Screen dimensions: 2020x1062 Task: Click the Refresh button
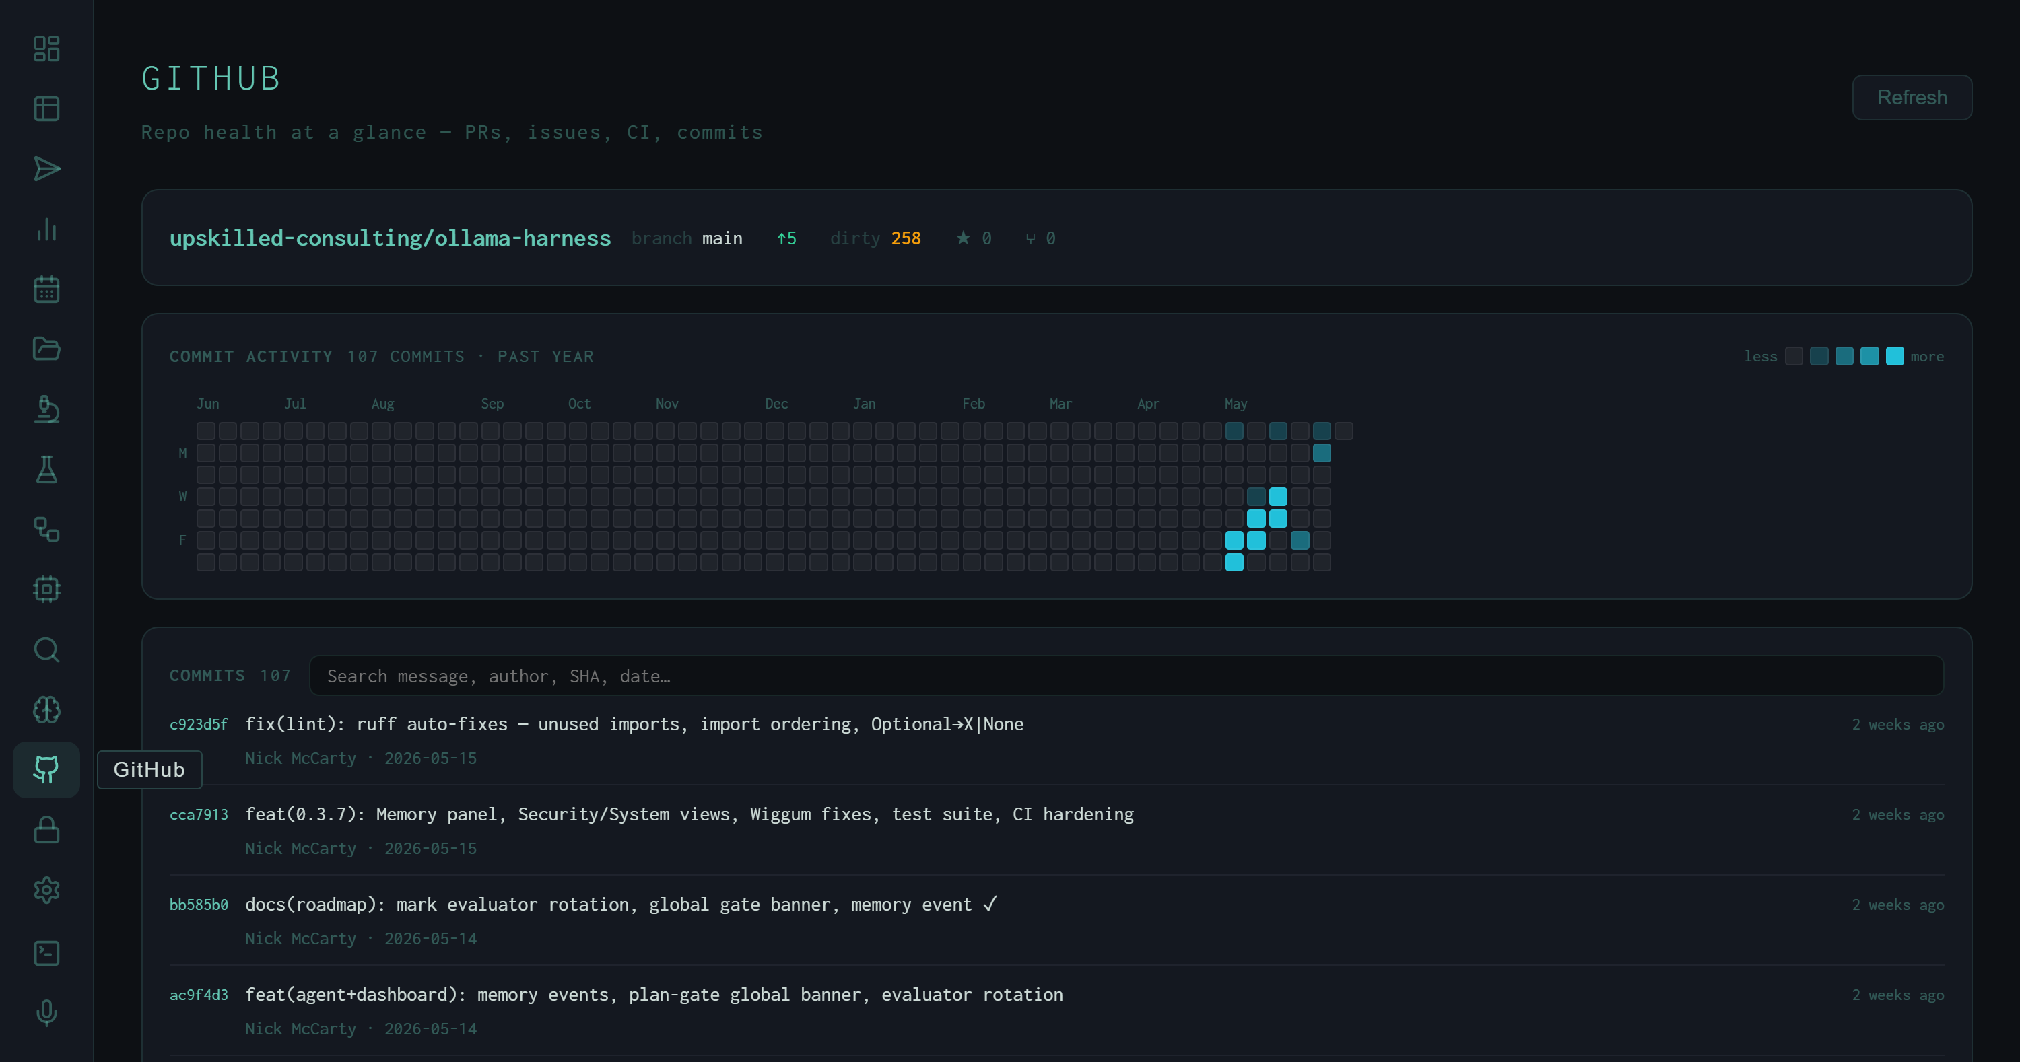(x=1912, y=97)
